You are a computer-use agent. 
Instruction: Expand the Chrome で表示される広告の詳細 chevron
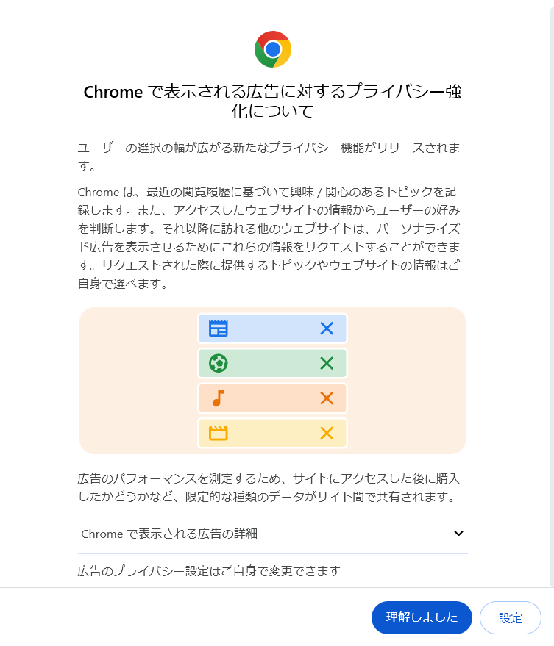[458, 534]
